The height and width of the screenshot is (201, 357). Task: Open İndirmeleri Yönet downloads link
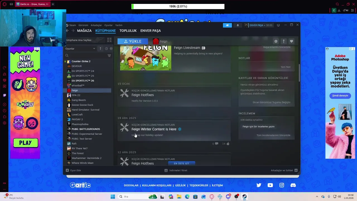tap(176, 170)
